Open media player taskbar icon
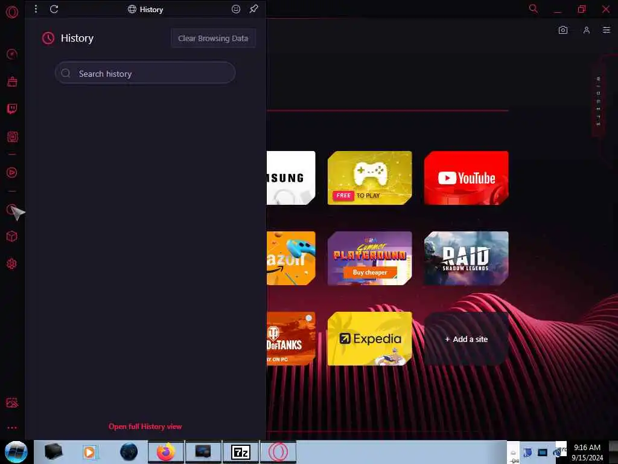The width and height of the screenshot is (618, 464). click(90, 452)
